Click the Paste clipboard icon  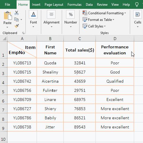pyautogui.click(x=8, y=15)
